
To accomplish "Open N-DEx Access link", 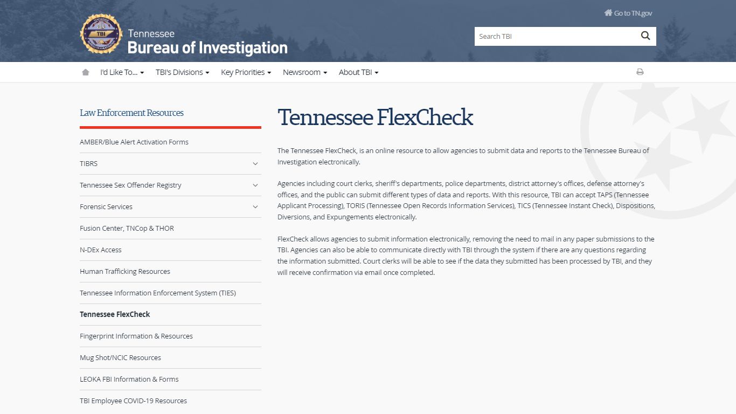I will click(101, 250).
